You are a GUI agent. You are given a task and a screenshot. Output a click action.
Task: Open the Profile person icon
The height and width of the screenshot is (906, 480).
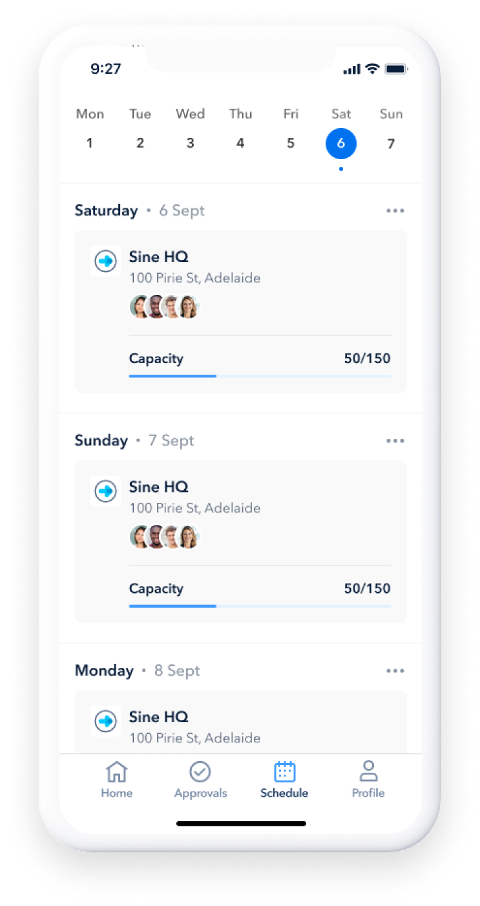[x=368, y=771]
